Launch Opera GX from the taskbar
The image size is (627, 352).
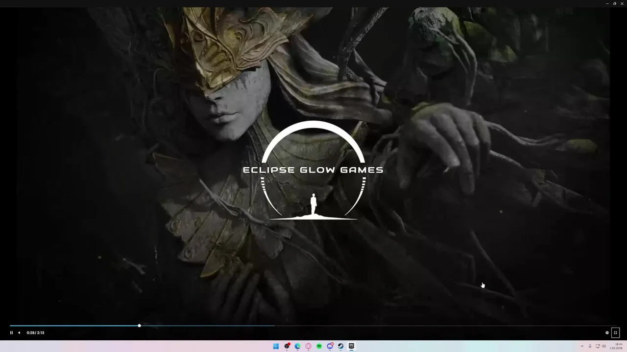308,346
